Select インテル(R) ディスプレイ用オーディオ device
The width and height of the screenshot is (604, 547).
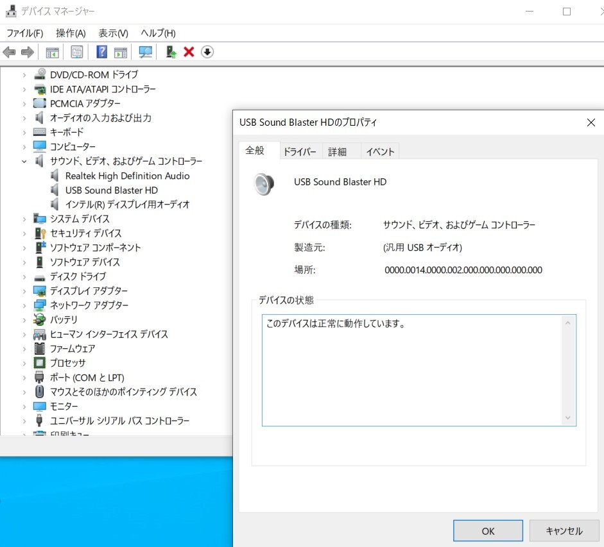127,205
